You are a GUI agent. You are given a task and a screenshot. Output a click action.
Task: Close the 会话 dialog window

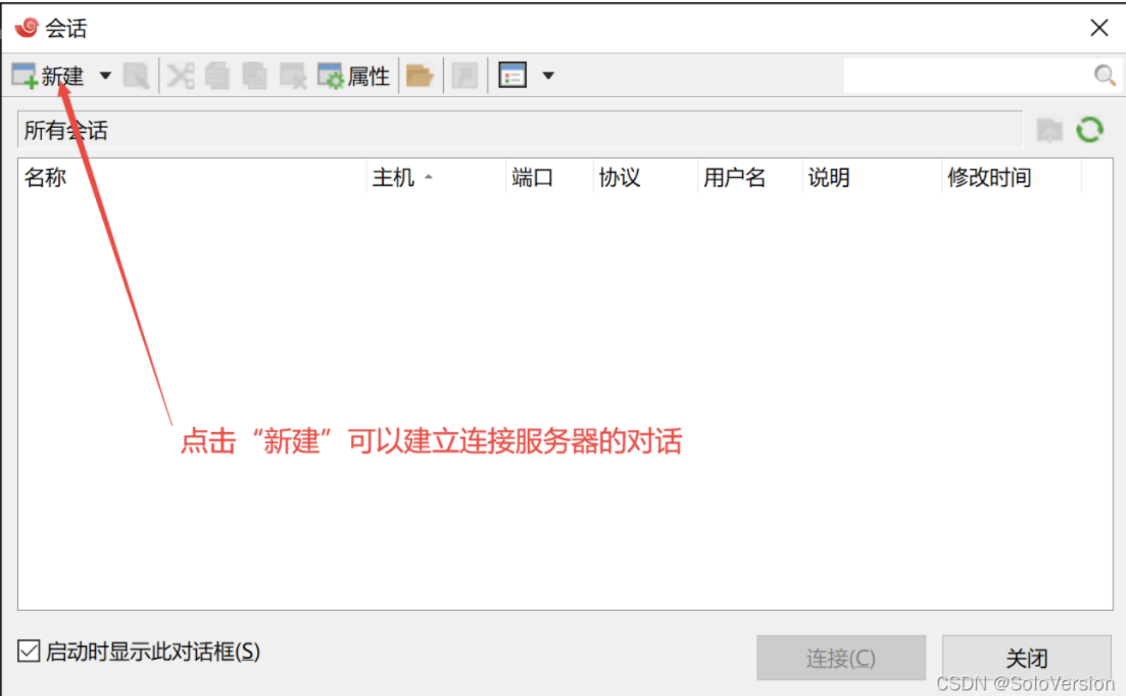point(1099,27)
